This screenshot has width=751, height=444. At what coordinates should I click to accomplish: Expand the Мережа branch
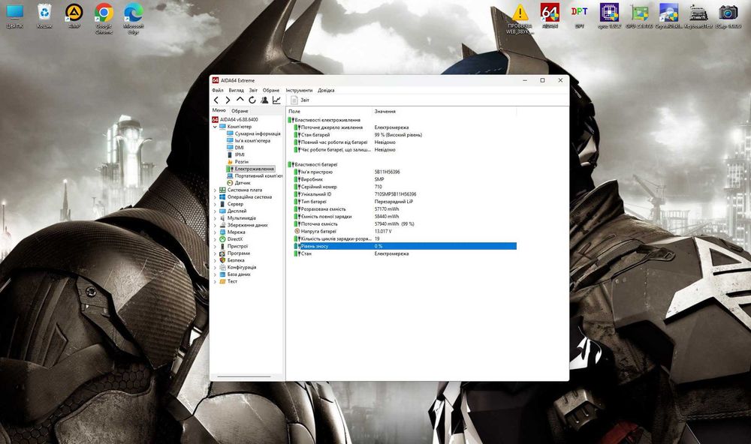point(215,232)
